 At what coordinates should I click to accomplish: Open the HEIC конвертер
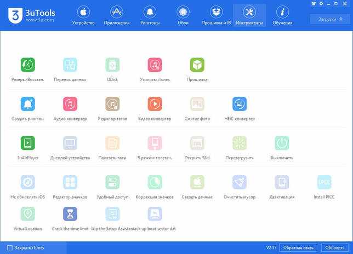(x=240, y=104)
